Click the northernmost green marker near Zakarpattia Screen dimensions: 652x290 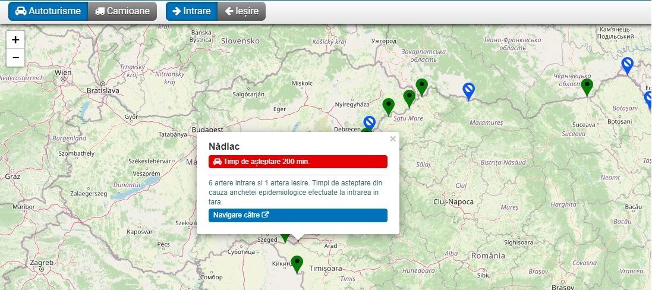[x=422, y=87]
